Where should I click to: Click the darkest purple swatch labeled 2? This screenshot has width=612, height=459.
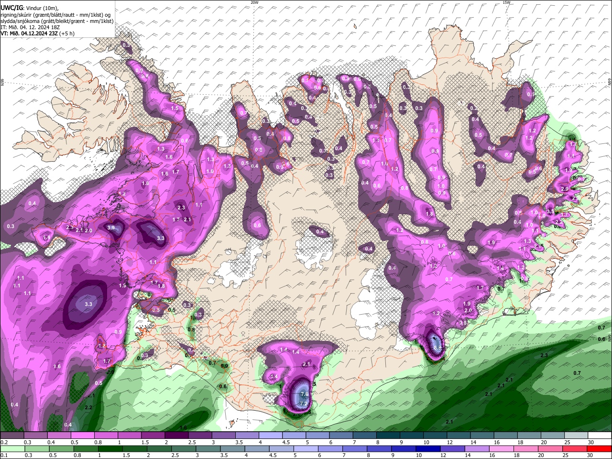tap(176, 436)
